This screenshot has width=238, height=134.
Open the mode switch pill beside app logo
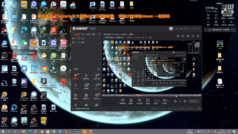point(93,29)
